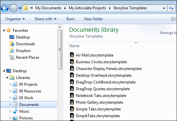The image size is (177, 121).
Task: Expand arrow after My Documents breadcrumb
Action: coord(65,8)
